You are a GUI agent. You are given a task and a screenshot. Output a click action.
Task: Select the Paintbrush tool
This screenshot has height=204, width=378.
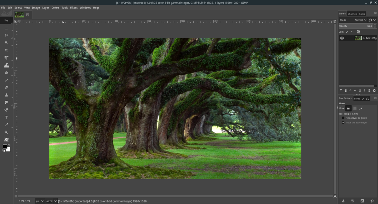[6, 80]
